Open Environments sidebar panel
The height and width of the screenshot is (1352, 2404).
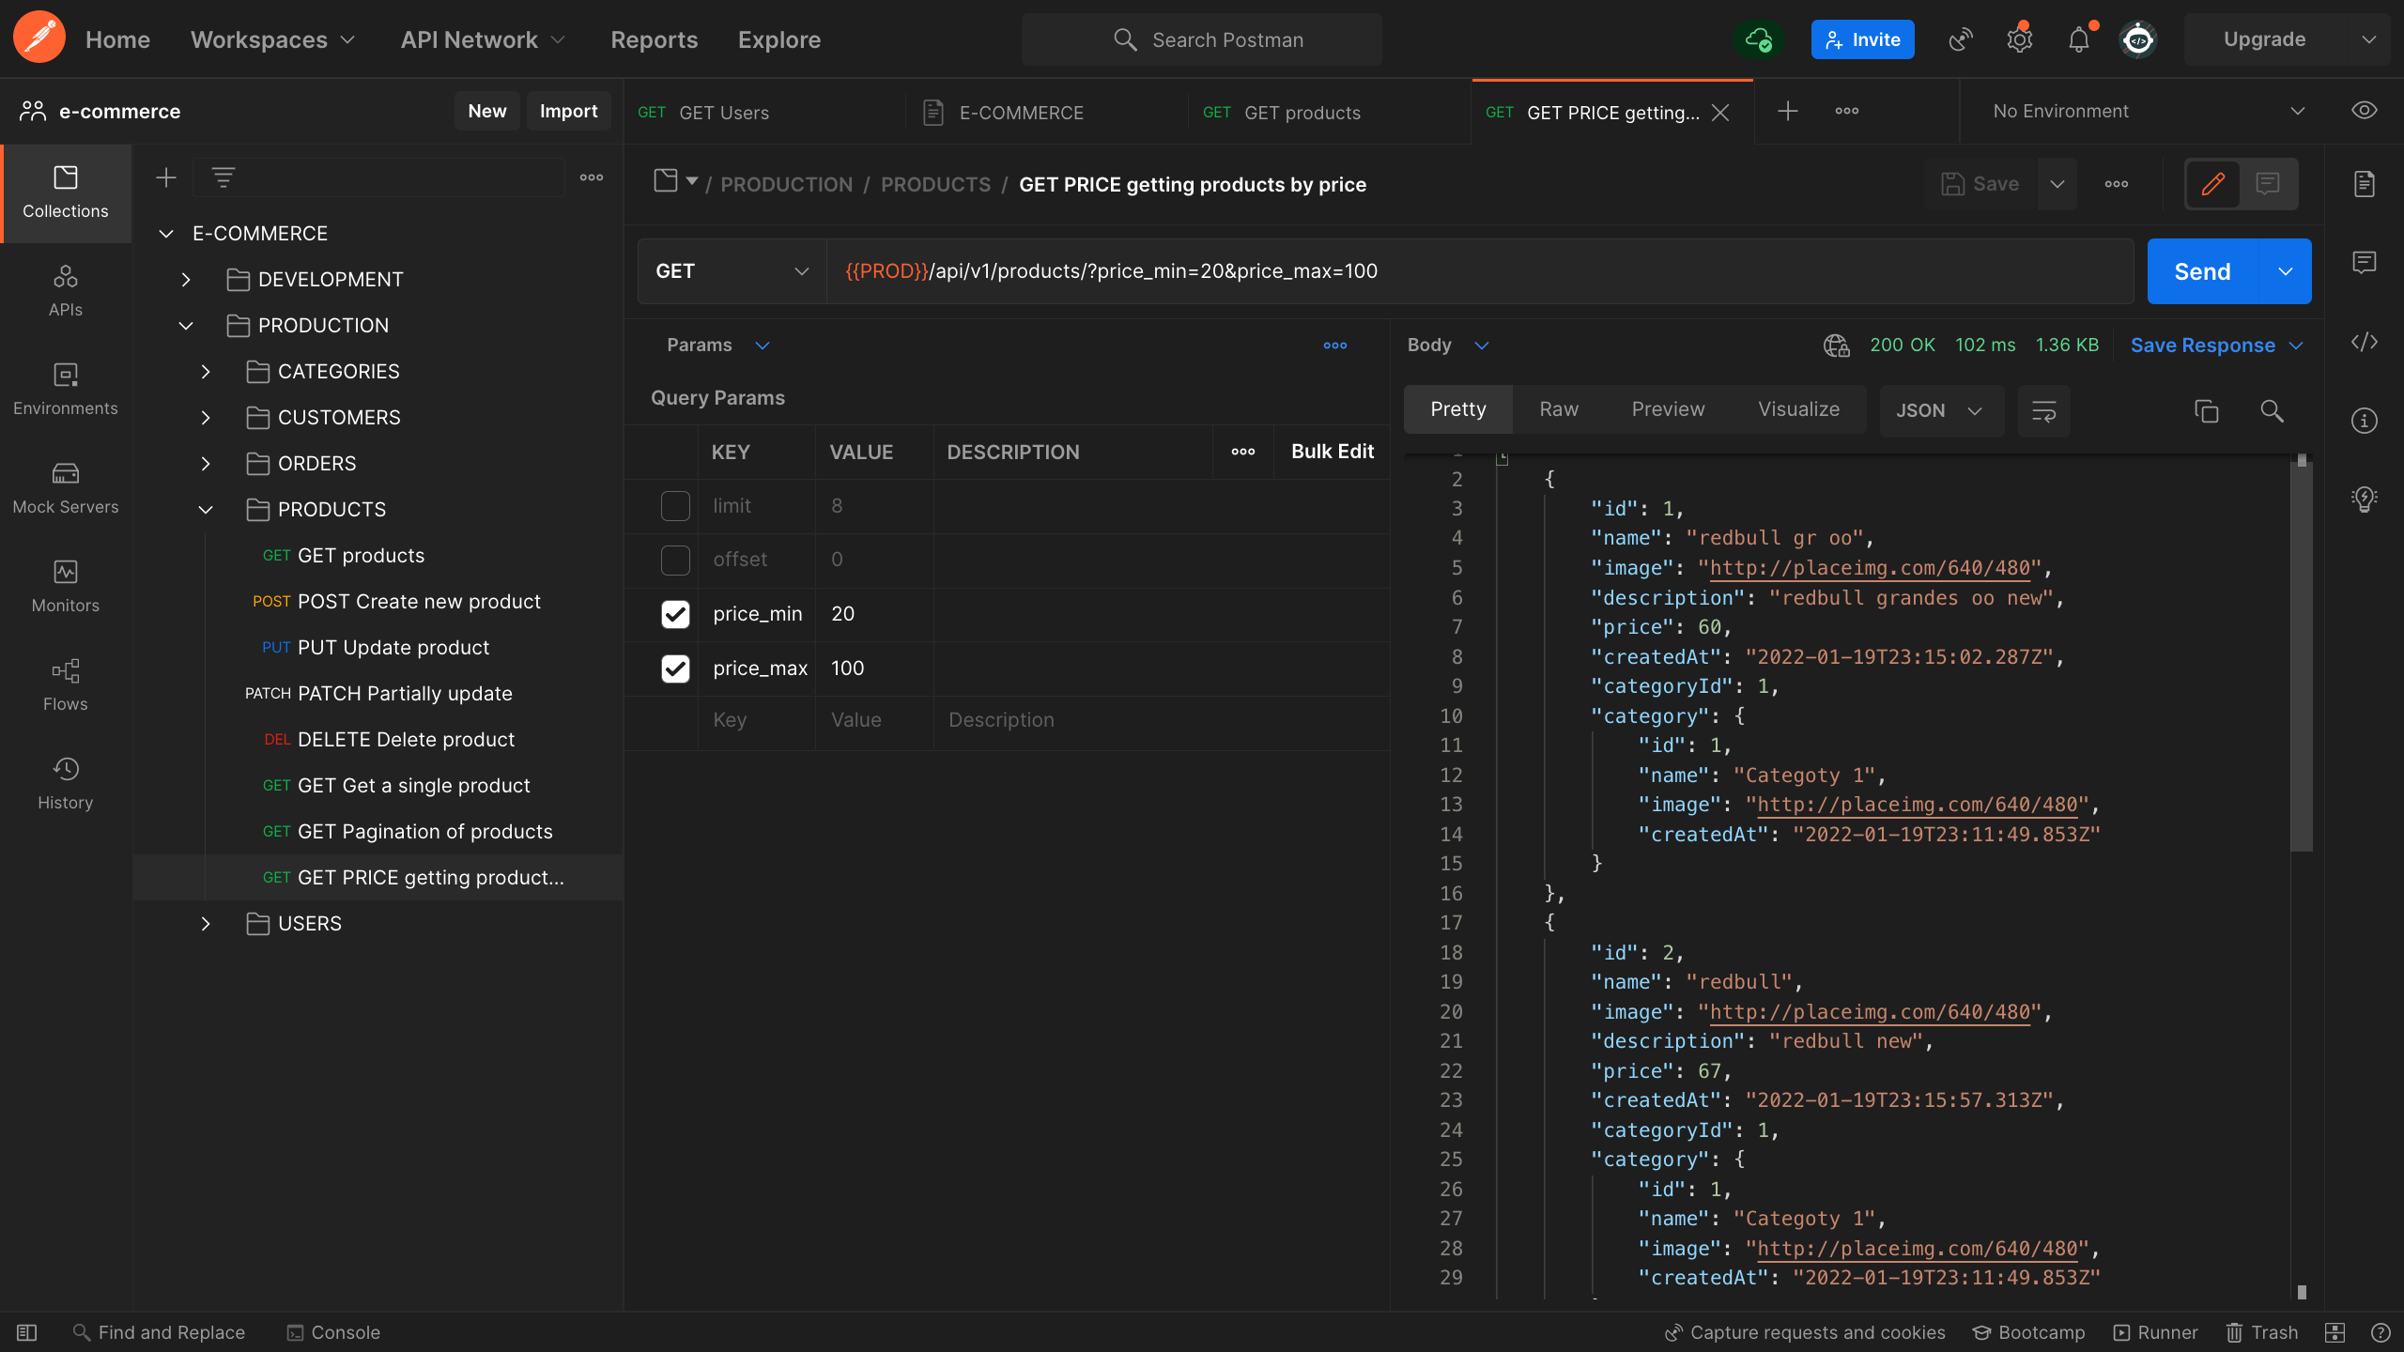tap(66, 390)
